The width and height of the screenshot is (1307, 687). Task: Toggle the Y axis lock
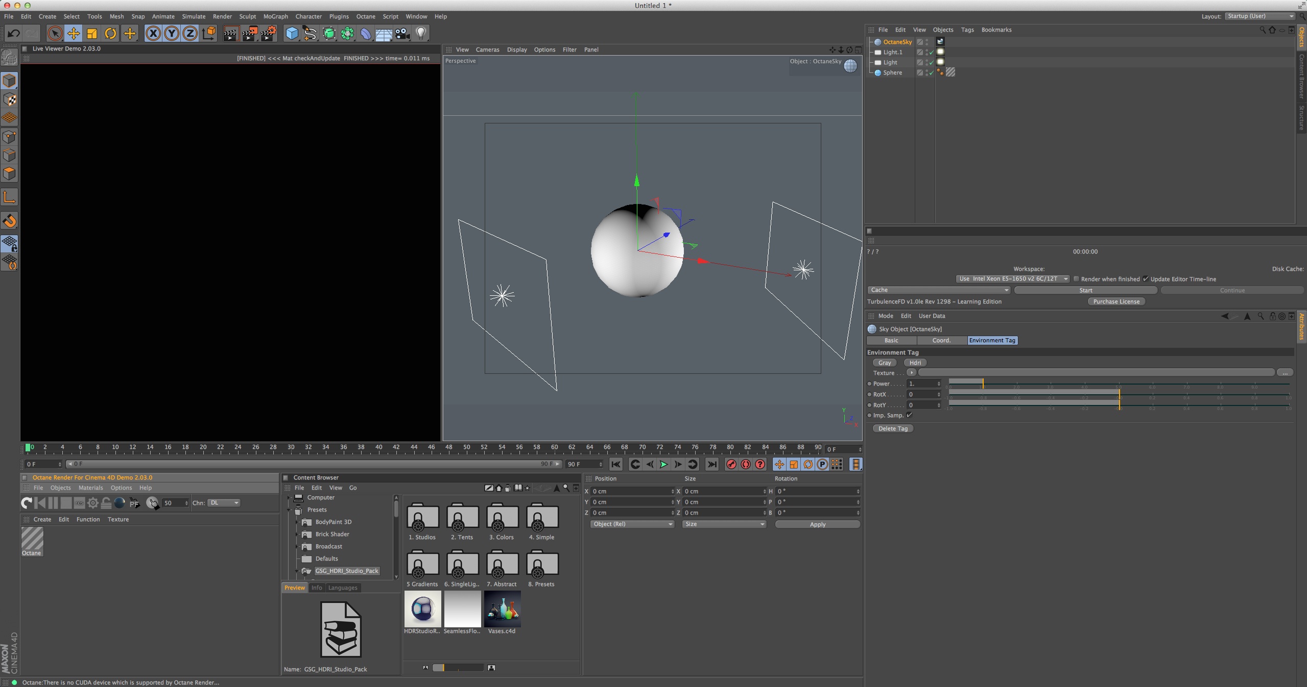coord(172,34)
